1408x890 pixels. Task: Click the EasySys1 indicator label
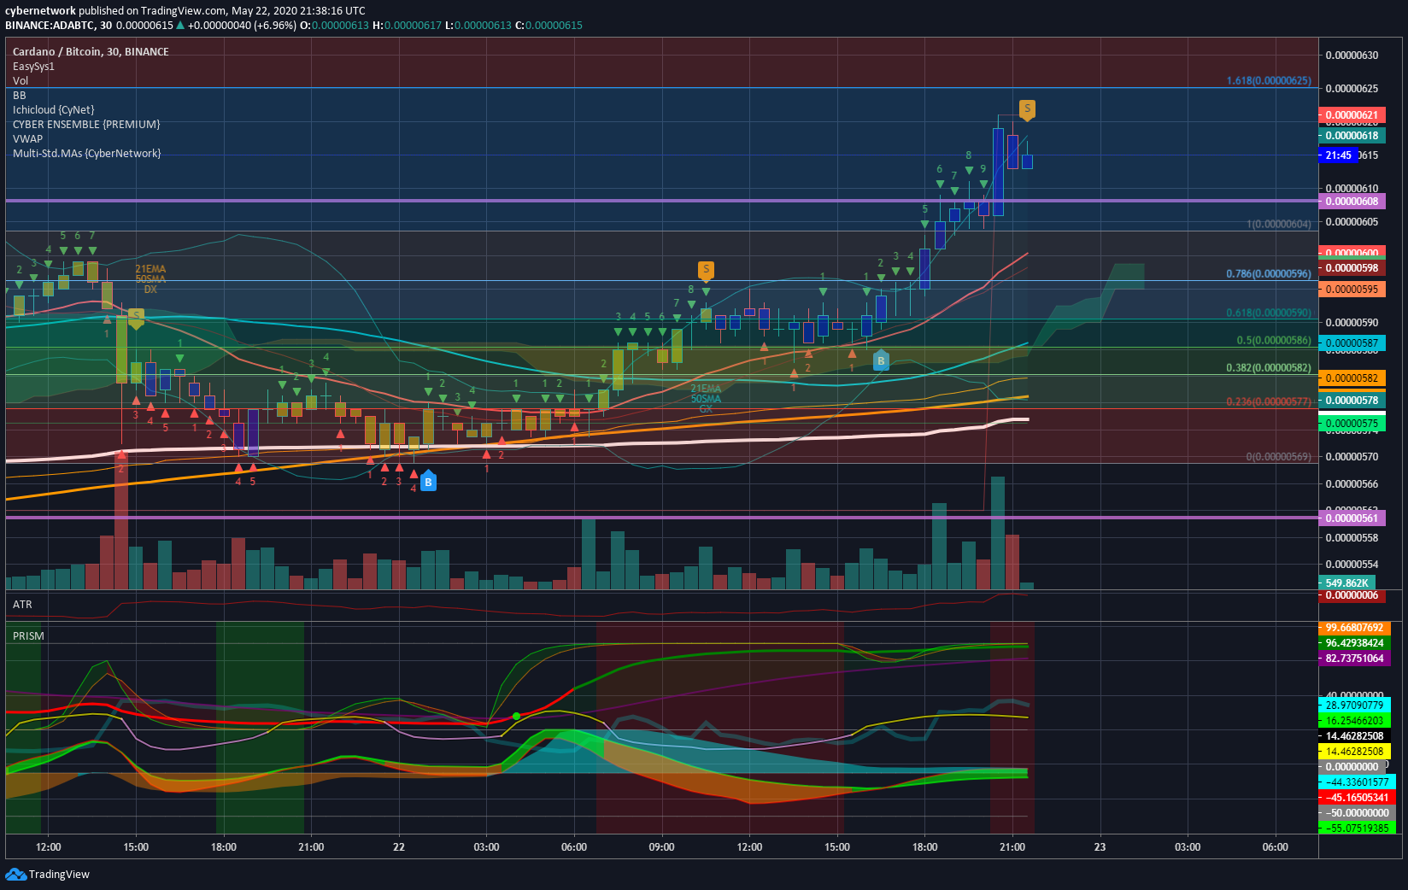pos(33,67)
